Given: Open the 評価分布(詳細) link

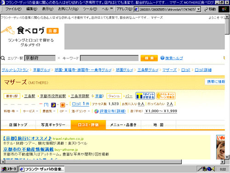Looking at the screenshot, I should pyautogui.click(x=113, y=111).
